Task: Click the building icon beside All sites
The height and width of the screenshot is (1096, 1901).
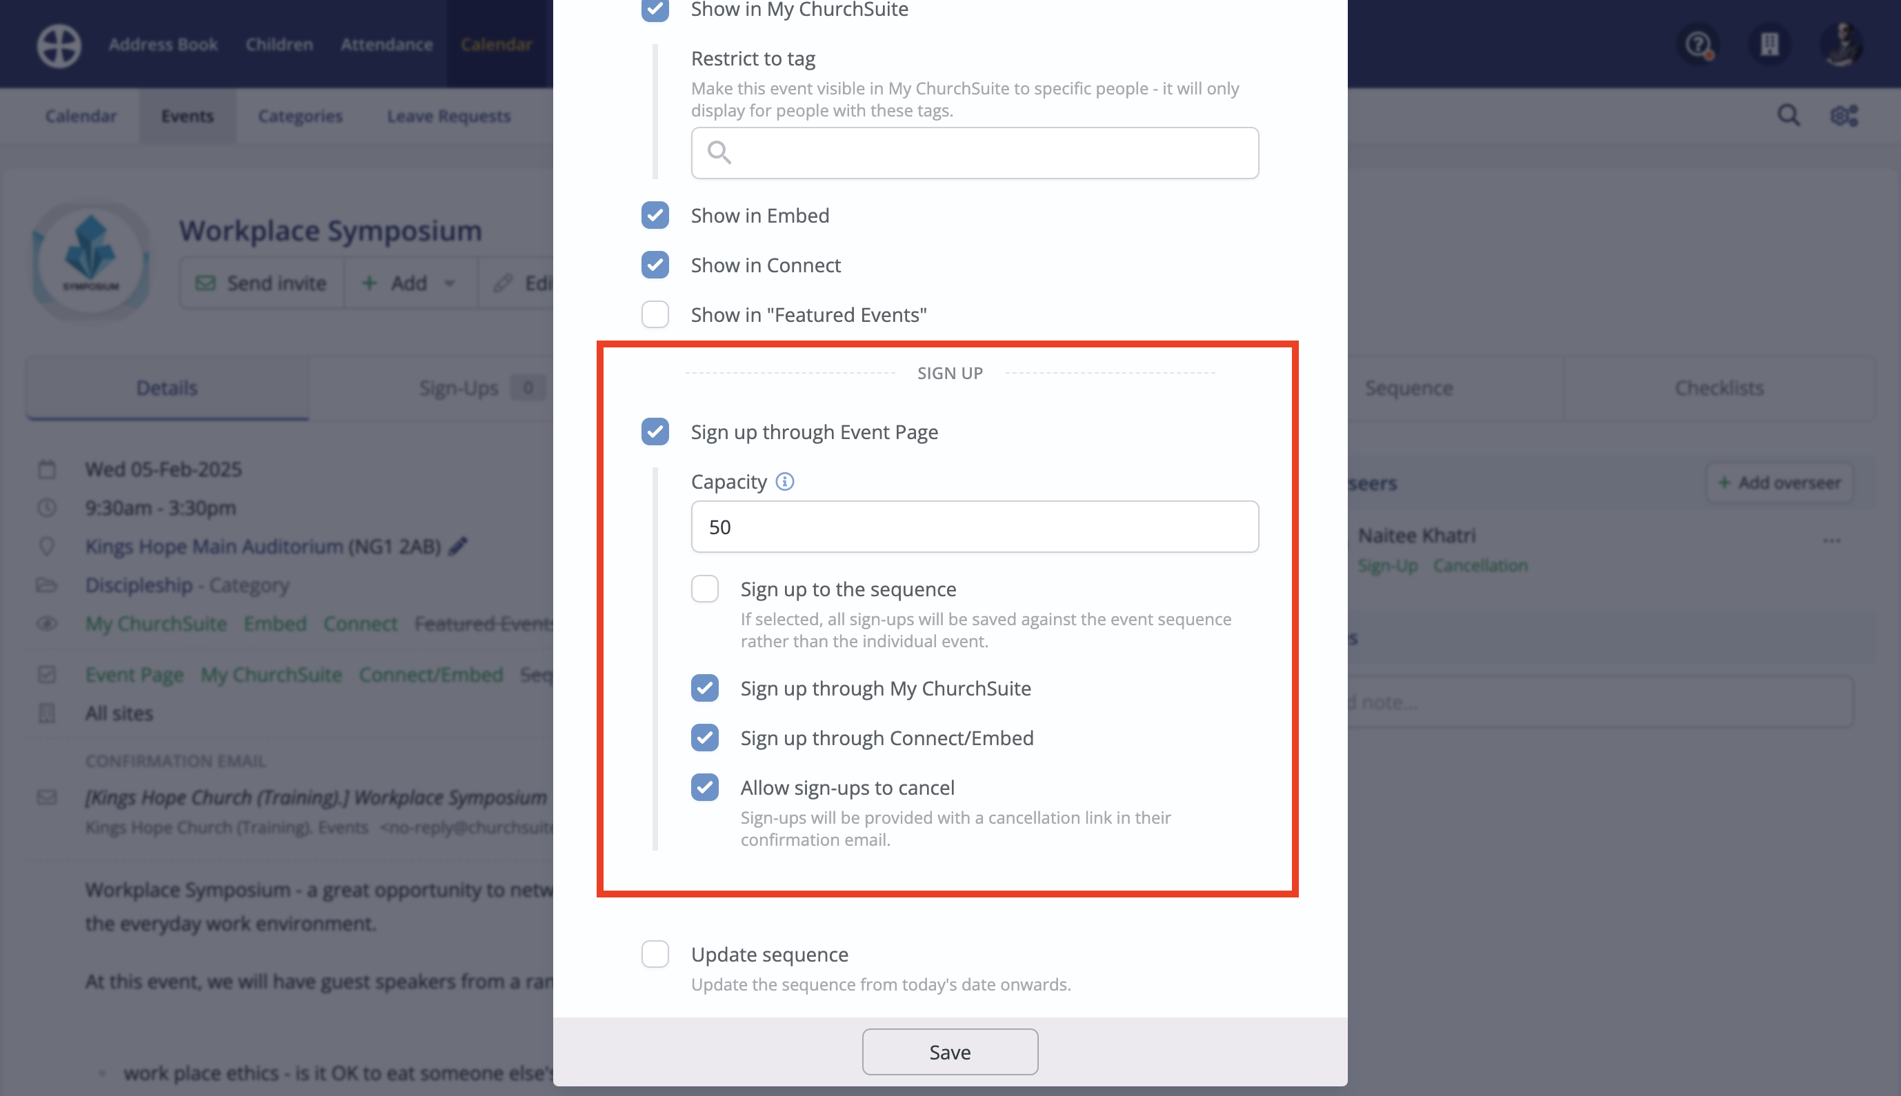Action: (47, 713)
